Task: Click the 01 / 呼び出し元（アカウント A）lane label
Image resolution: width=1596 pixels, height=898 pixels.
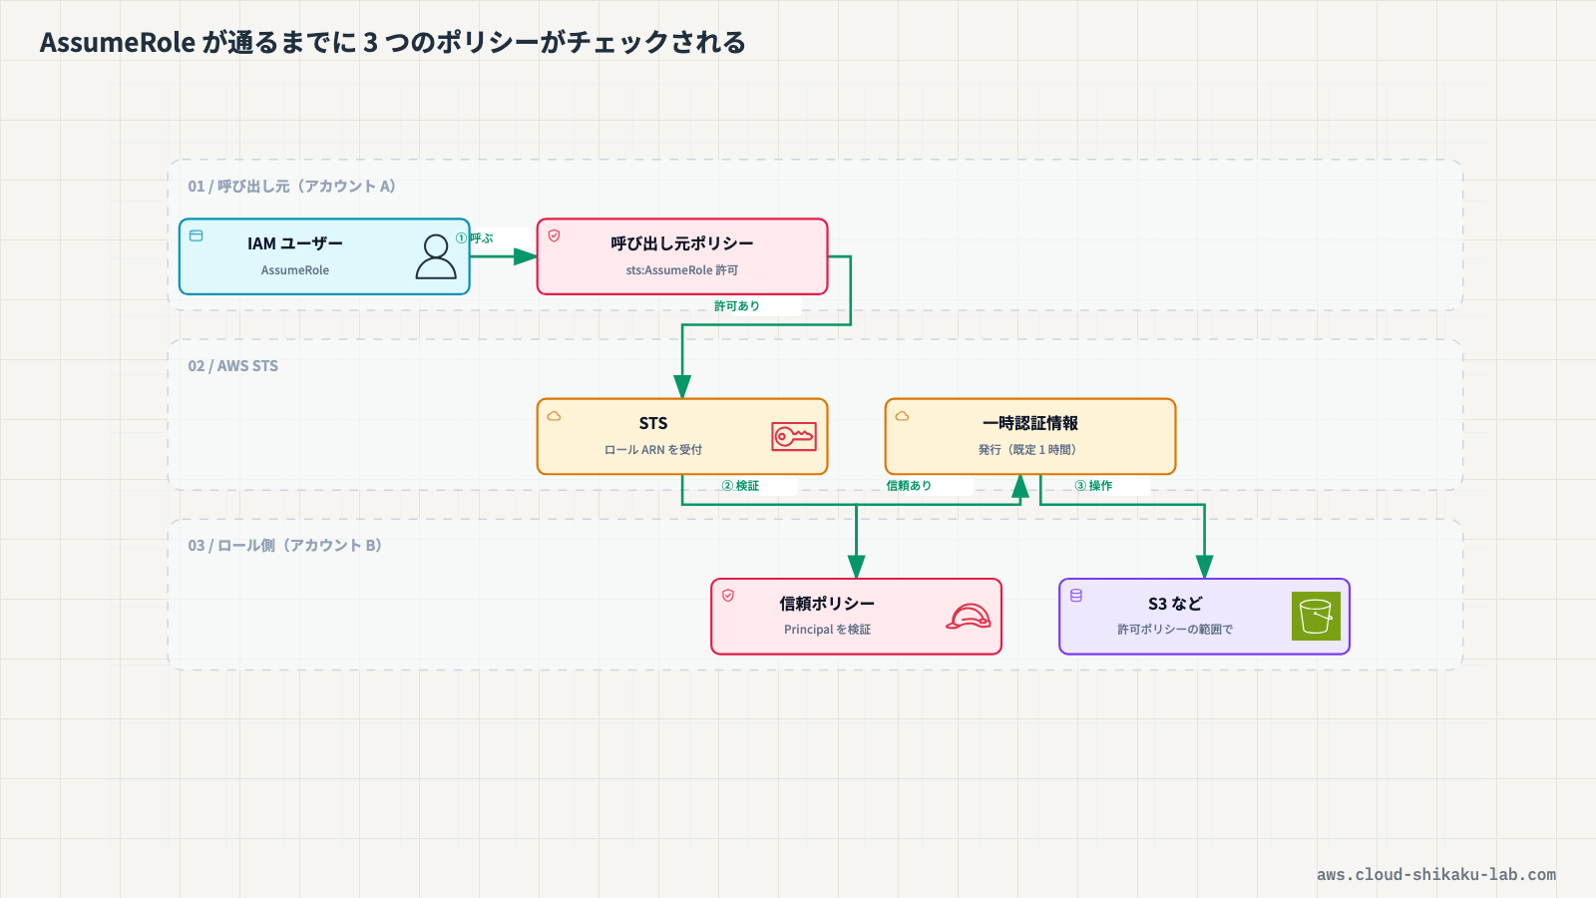Action: coord(292,187)
